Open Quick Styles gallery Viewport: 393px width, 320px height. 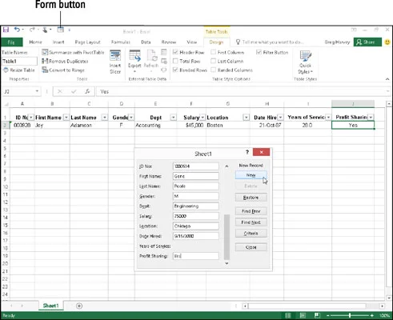305,62
